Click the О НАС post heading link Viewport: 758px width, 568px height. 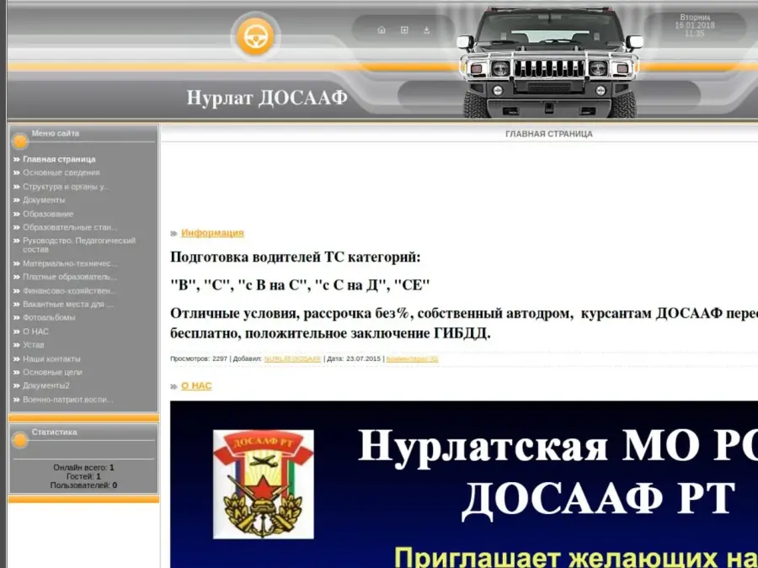click(x=196, y=386)
